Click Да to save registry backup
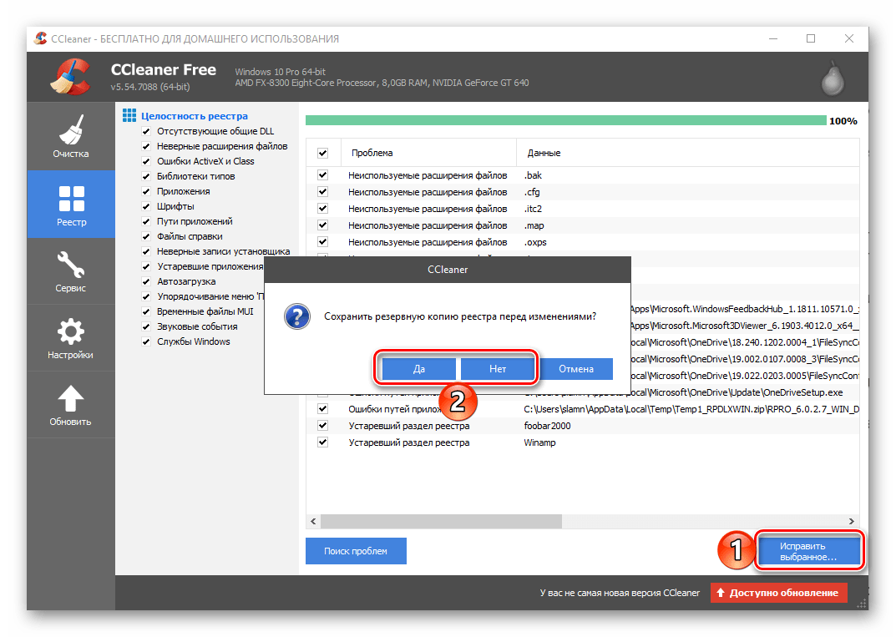 (419, 369)
